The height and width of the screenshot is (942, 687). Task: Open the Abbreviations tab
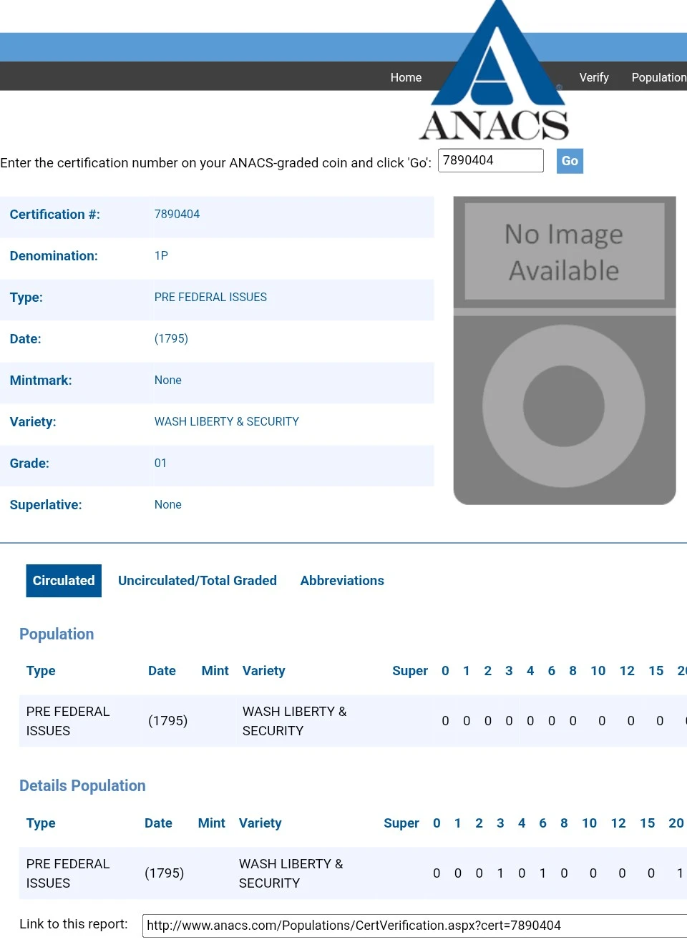tap(342, 581)
